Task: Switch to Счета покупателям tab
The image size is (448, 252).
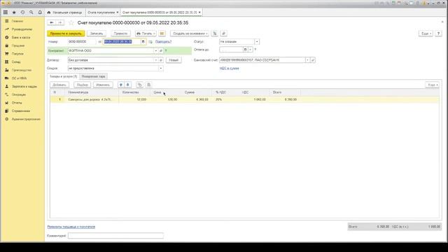Action: [101, 13]
